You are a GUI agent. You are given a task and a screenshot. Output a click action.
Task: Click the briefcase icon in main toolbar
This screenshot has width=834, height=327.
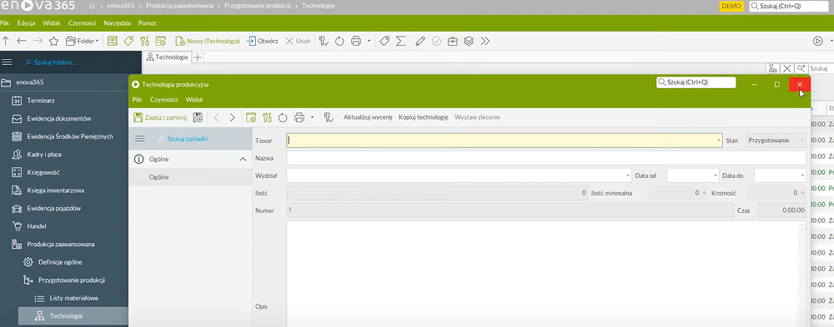(452, 41)
